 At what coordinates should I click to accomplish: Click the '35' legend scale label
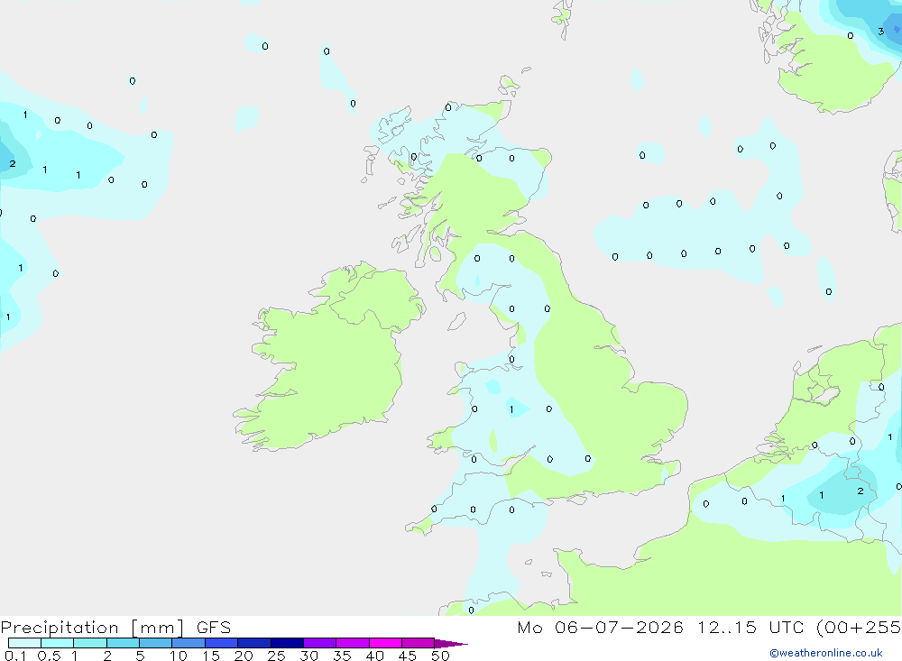(342, 656)
